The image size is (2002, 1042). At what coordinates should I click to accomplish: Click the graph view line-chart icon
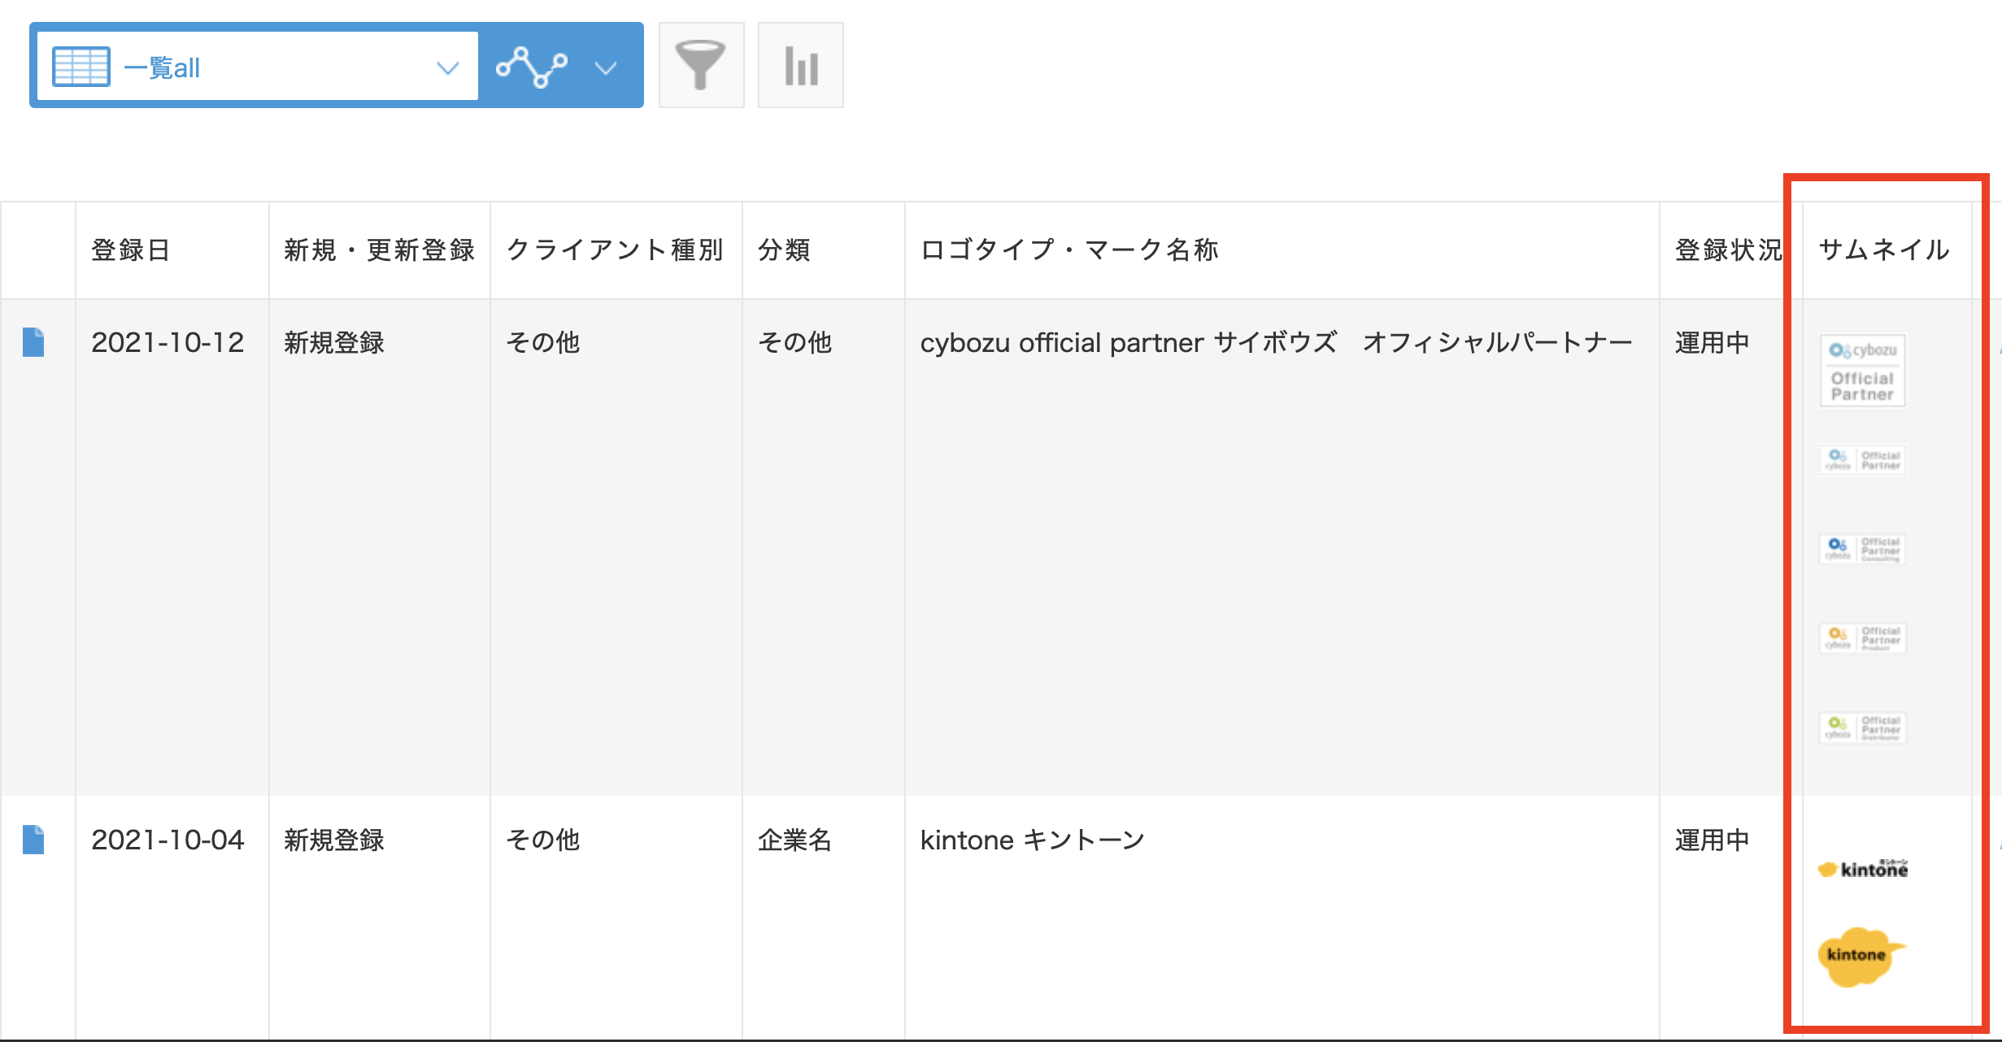532,67
